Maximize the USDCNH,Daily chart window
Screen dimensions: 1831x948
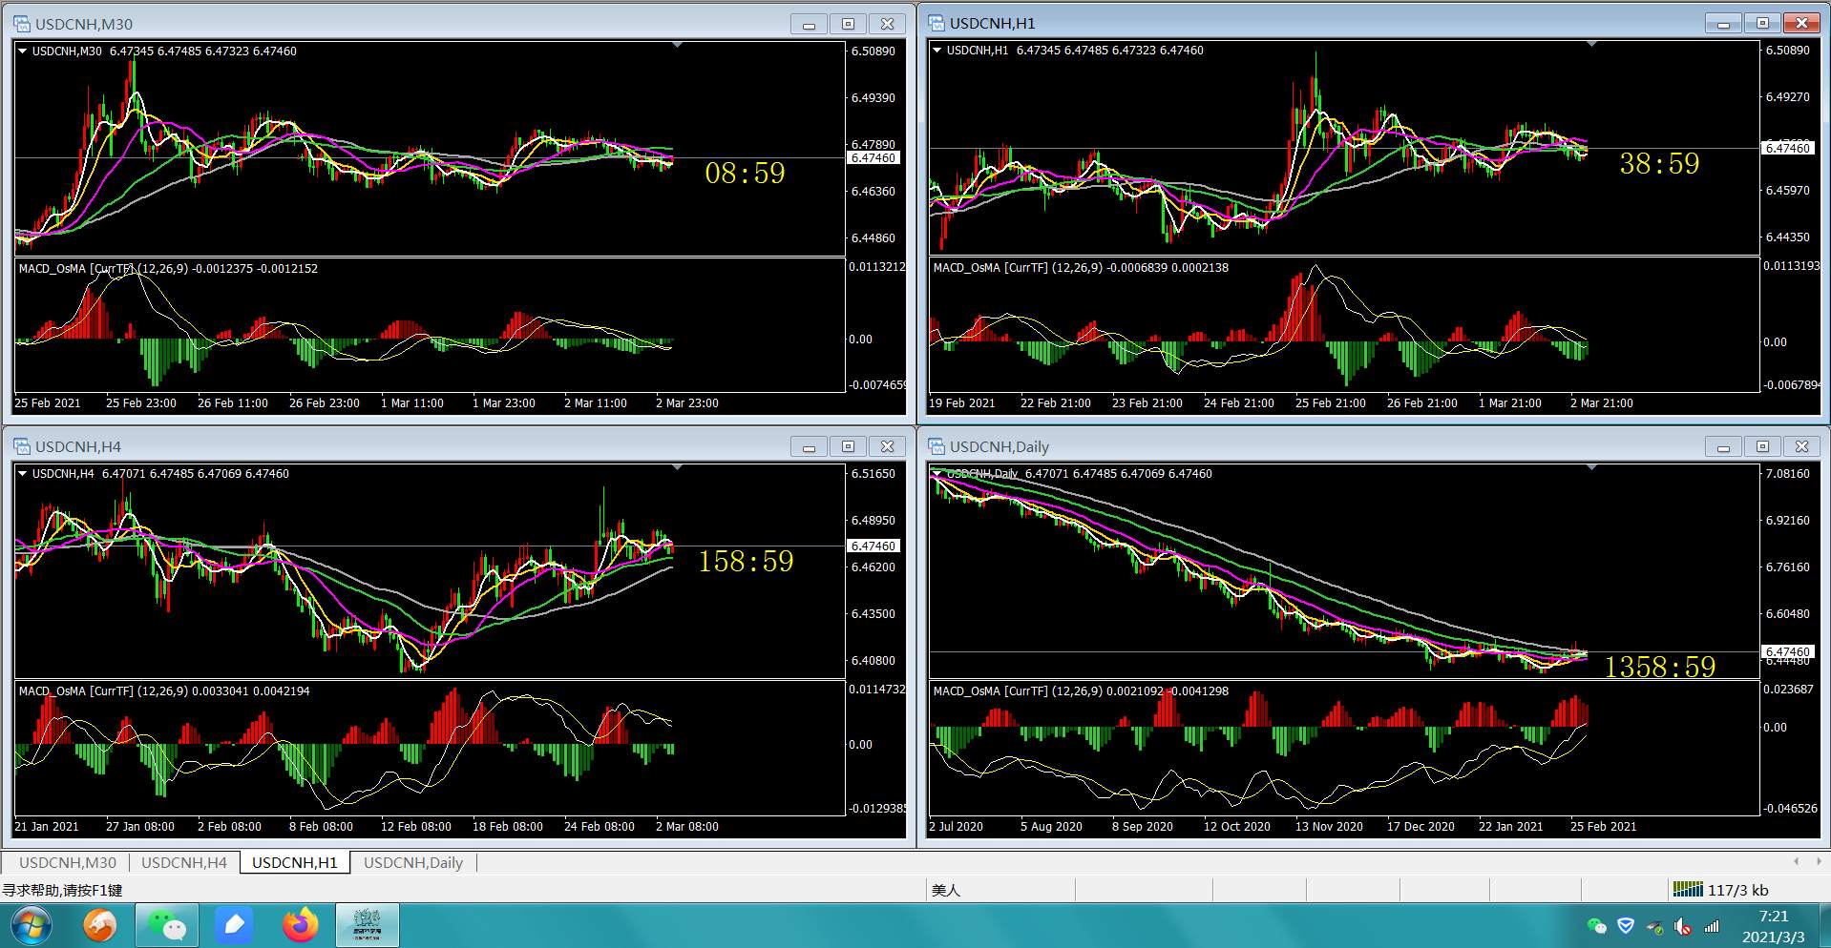click(1762, 446)
